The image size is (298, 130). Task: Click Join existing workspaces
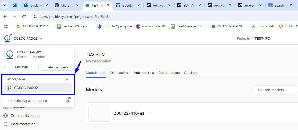tap(27, 101)
